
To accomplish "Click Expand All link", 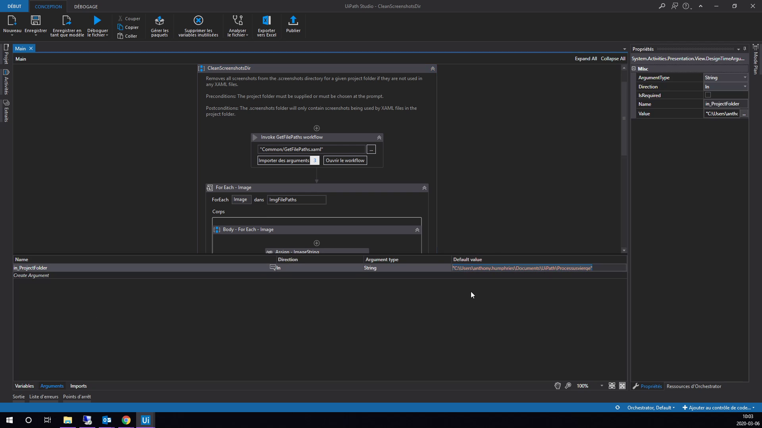I will [586, 59].
